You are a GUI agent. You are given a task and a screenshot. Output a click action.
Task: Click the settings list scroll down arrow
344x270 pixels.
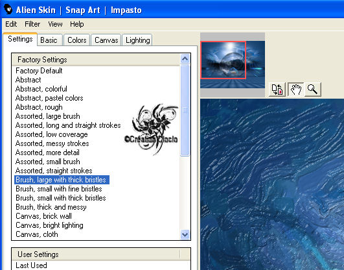tap(185, 234)
